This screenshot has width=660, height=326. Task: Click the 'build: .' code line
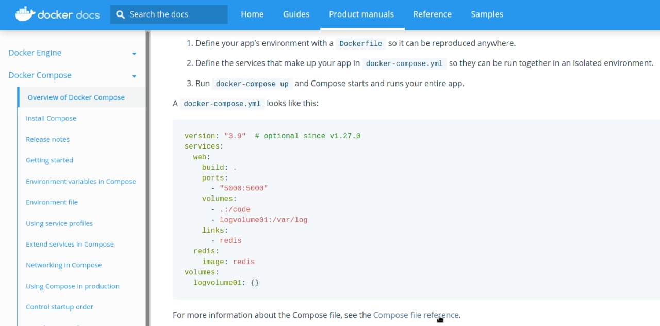(219, 168)
